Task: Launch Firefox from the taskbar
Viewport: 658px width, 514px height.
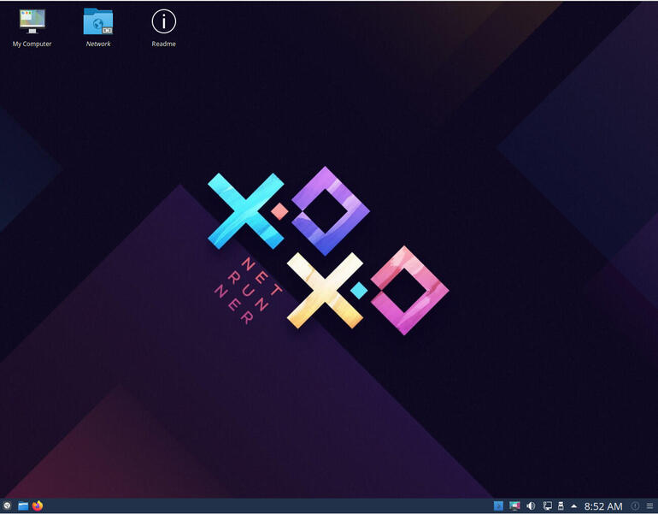Action: click(x=38, y=505)
